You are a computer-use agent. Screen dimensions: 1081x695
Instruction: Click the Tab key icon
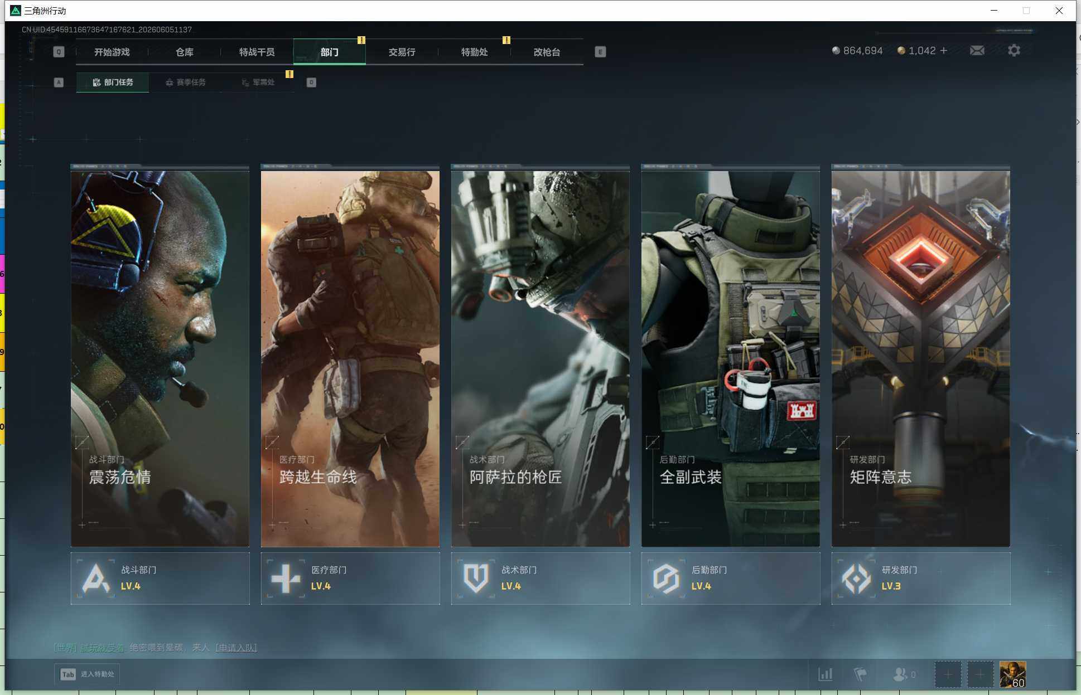pyautogui.click(x=68, y=674)
